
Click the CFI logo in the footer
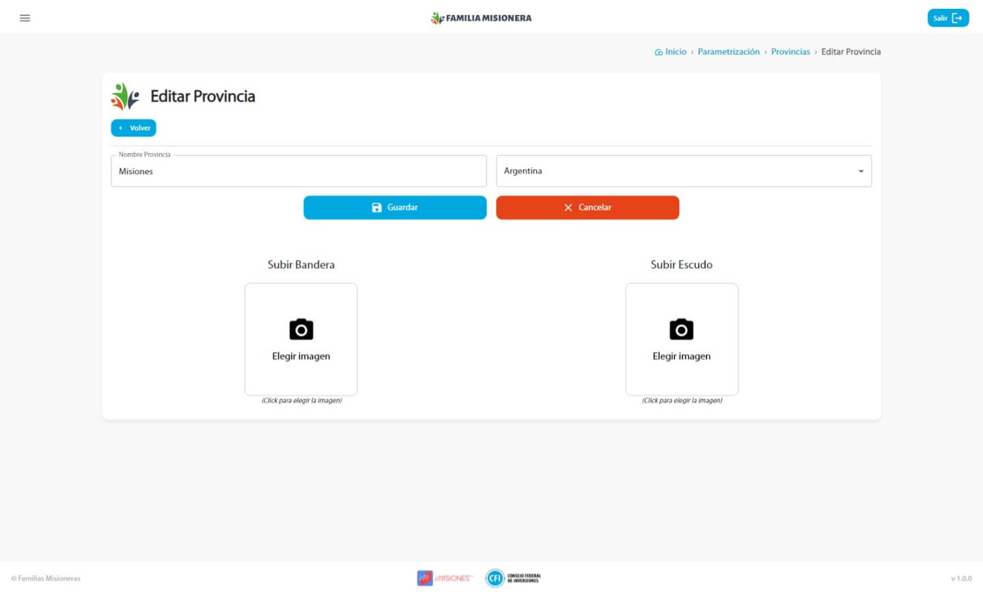click(x=513, y=578)
